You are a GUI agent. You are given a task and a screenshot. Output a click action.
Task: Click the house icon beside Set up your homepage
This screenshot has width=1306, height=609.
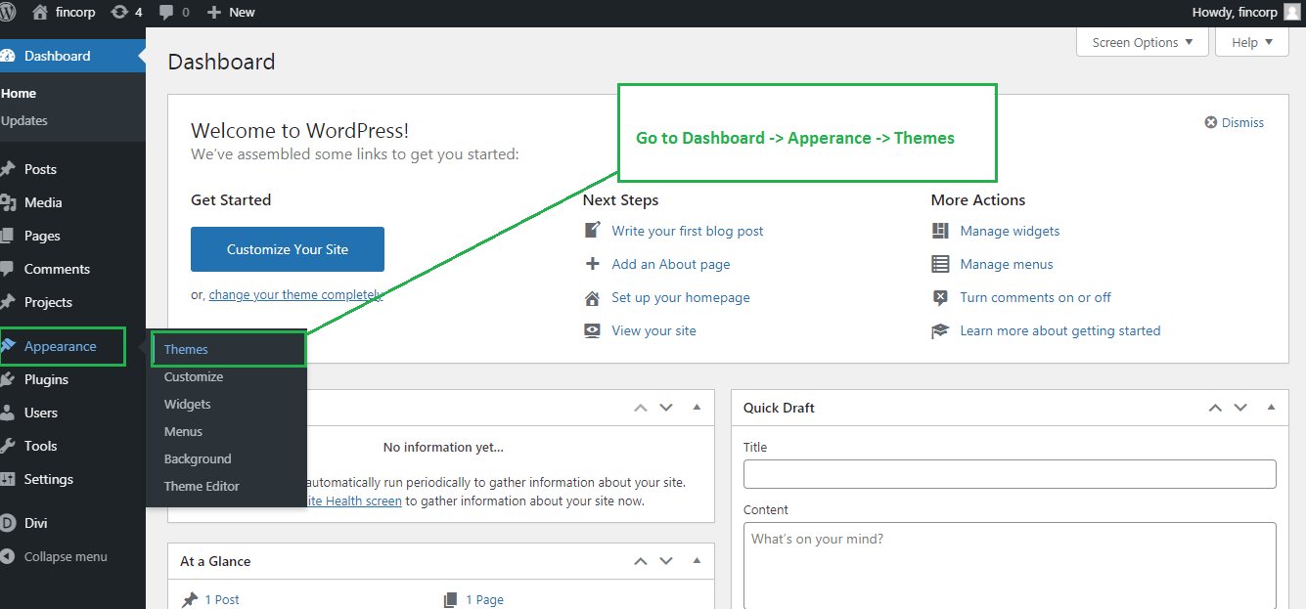[592, 298]
